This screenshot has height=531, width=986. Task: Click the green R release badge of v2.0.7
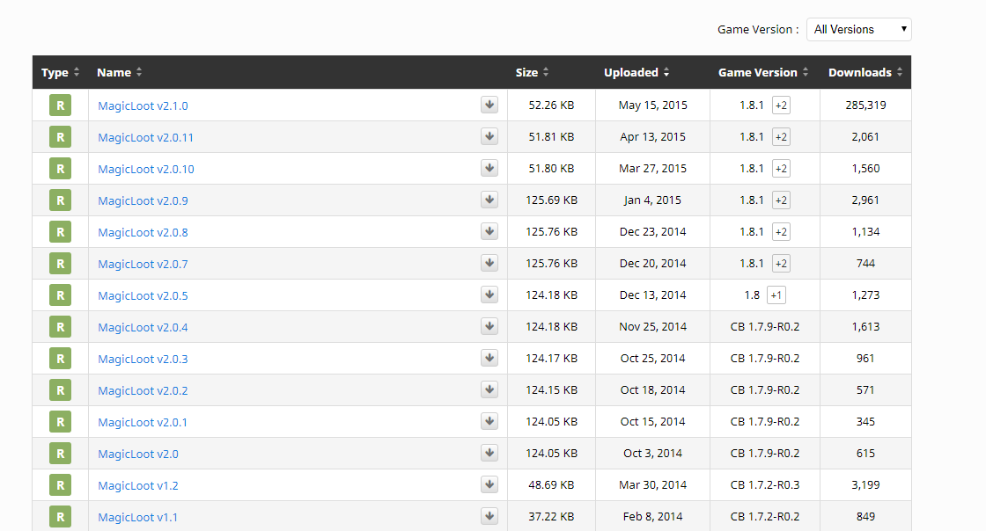[60, 264]
